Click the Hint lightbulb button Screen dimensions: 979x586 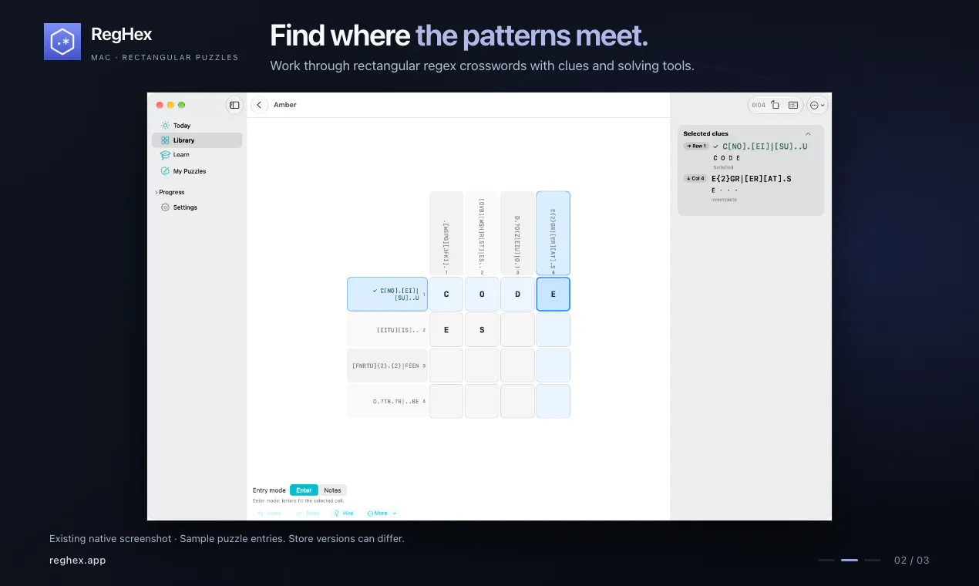[344, 514]
